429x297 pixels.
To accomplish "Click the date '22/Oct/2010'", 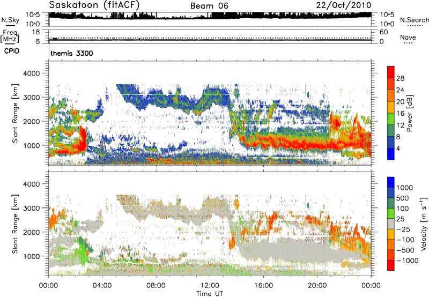I will coord(344,5).
